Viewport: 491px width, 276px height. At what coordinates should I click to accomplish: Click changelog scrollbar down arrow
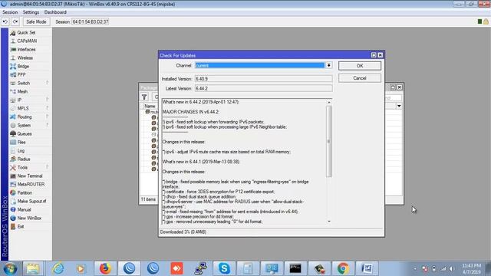coord(329,222)
